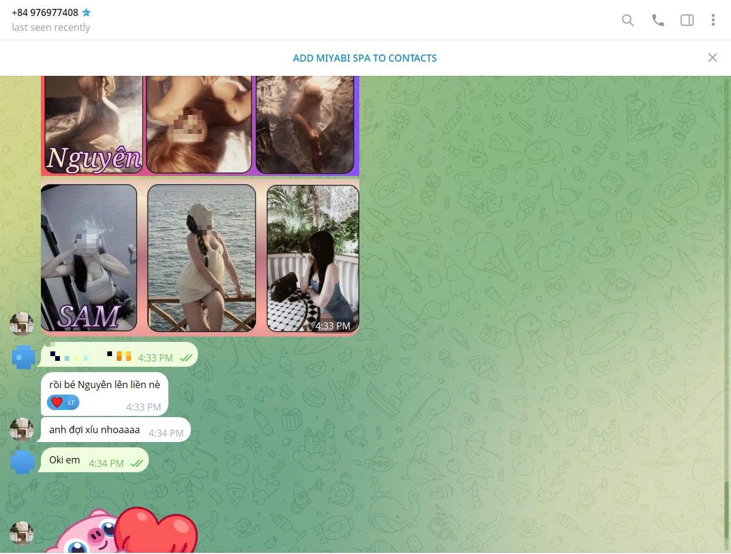The image size is (731, 554).
Task: Click the phone number +84 976977408 header
Action: pyautogui.click(x=45, y=12)
